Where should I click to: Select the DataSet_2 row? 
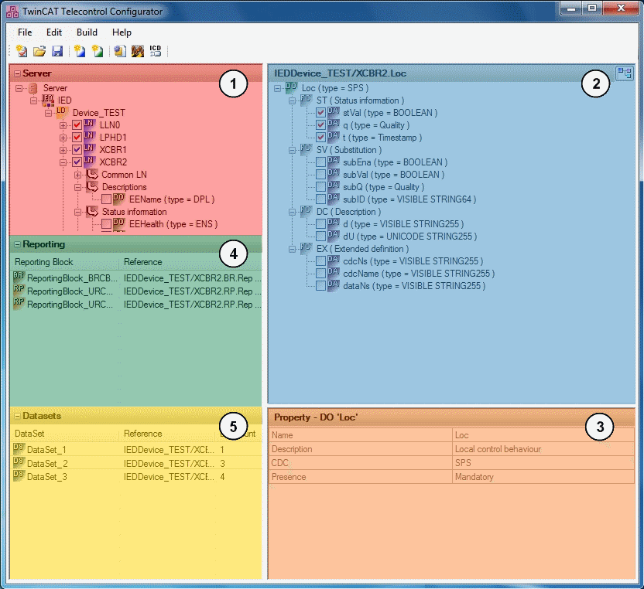(137, 463)
